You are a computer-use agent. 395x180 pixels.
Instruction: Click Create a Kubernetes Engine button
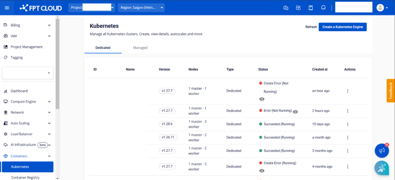[x=342, y=27]
